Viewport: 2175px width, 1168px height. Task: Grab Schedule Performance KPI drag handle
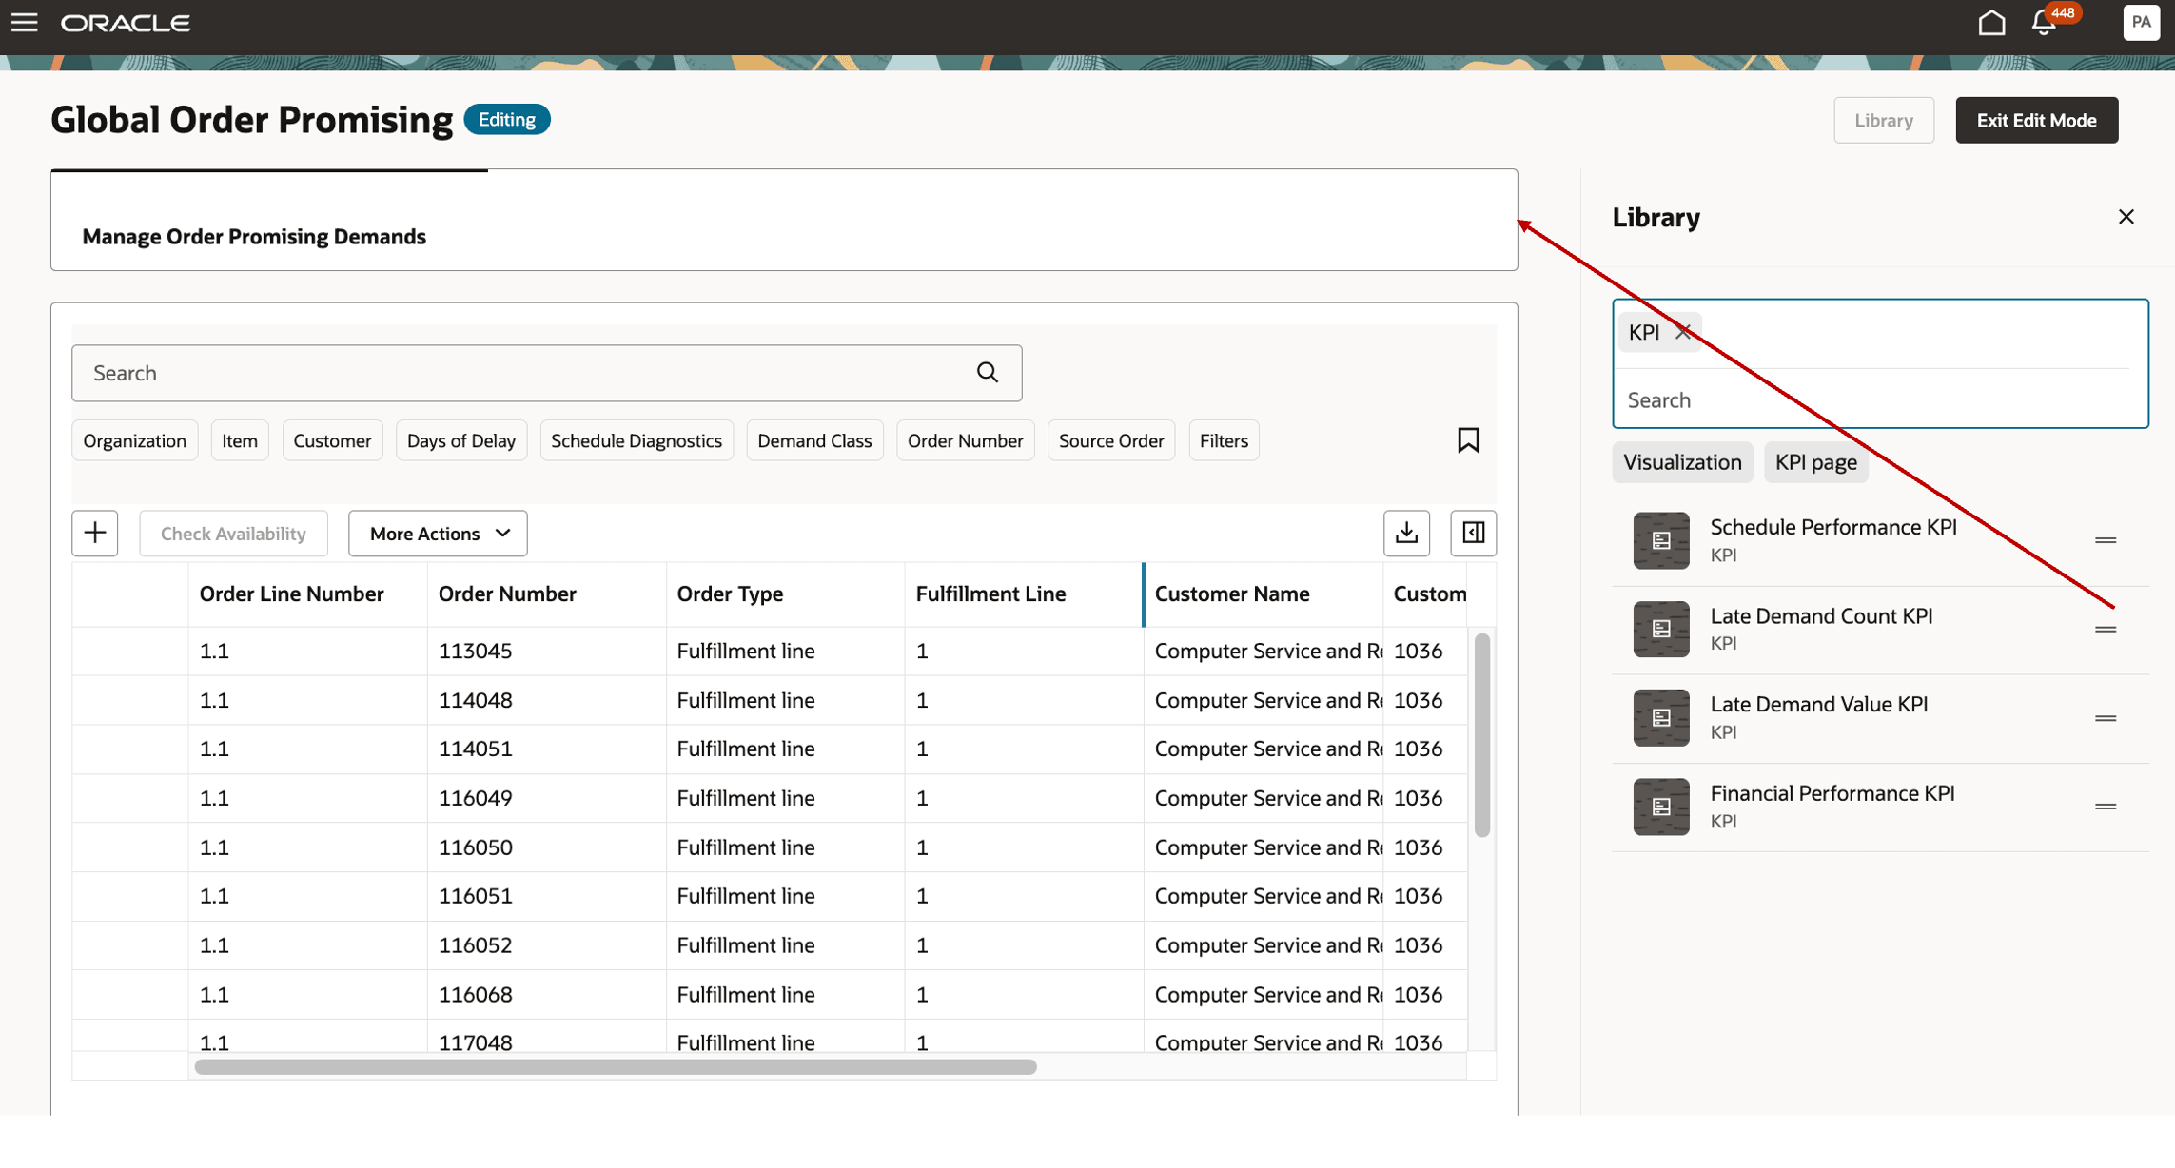click(x=2106, y=540)
